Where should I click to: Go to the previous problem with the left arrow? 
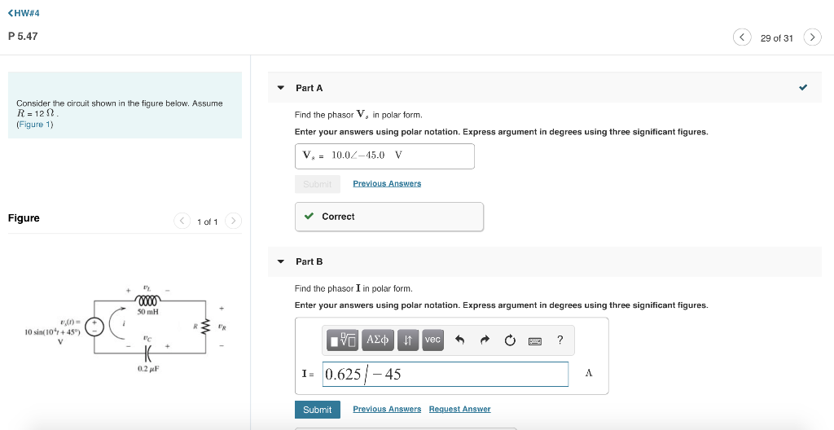(x=742, y=37)
